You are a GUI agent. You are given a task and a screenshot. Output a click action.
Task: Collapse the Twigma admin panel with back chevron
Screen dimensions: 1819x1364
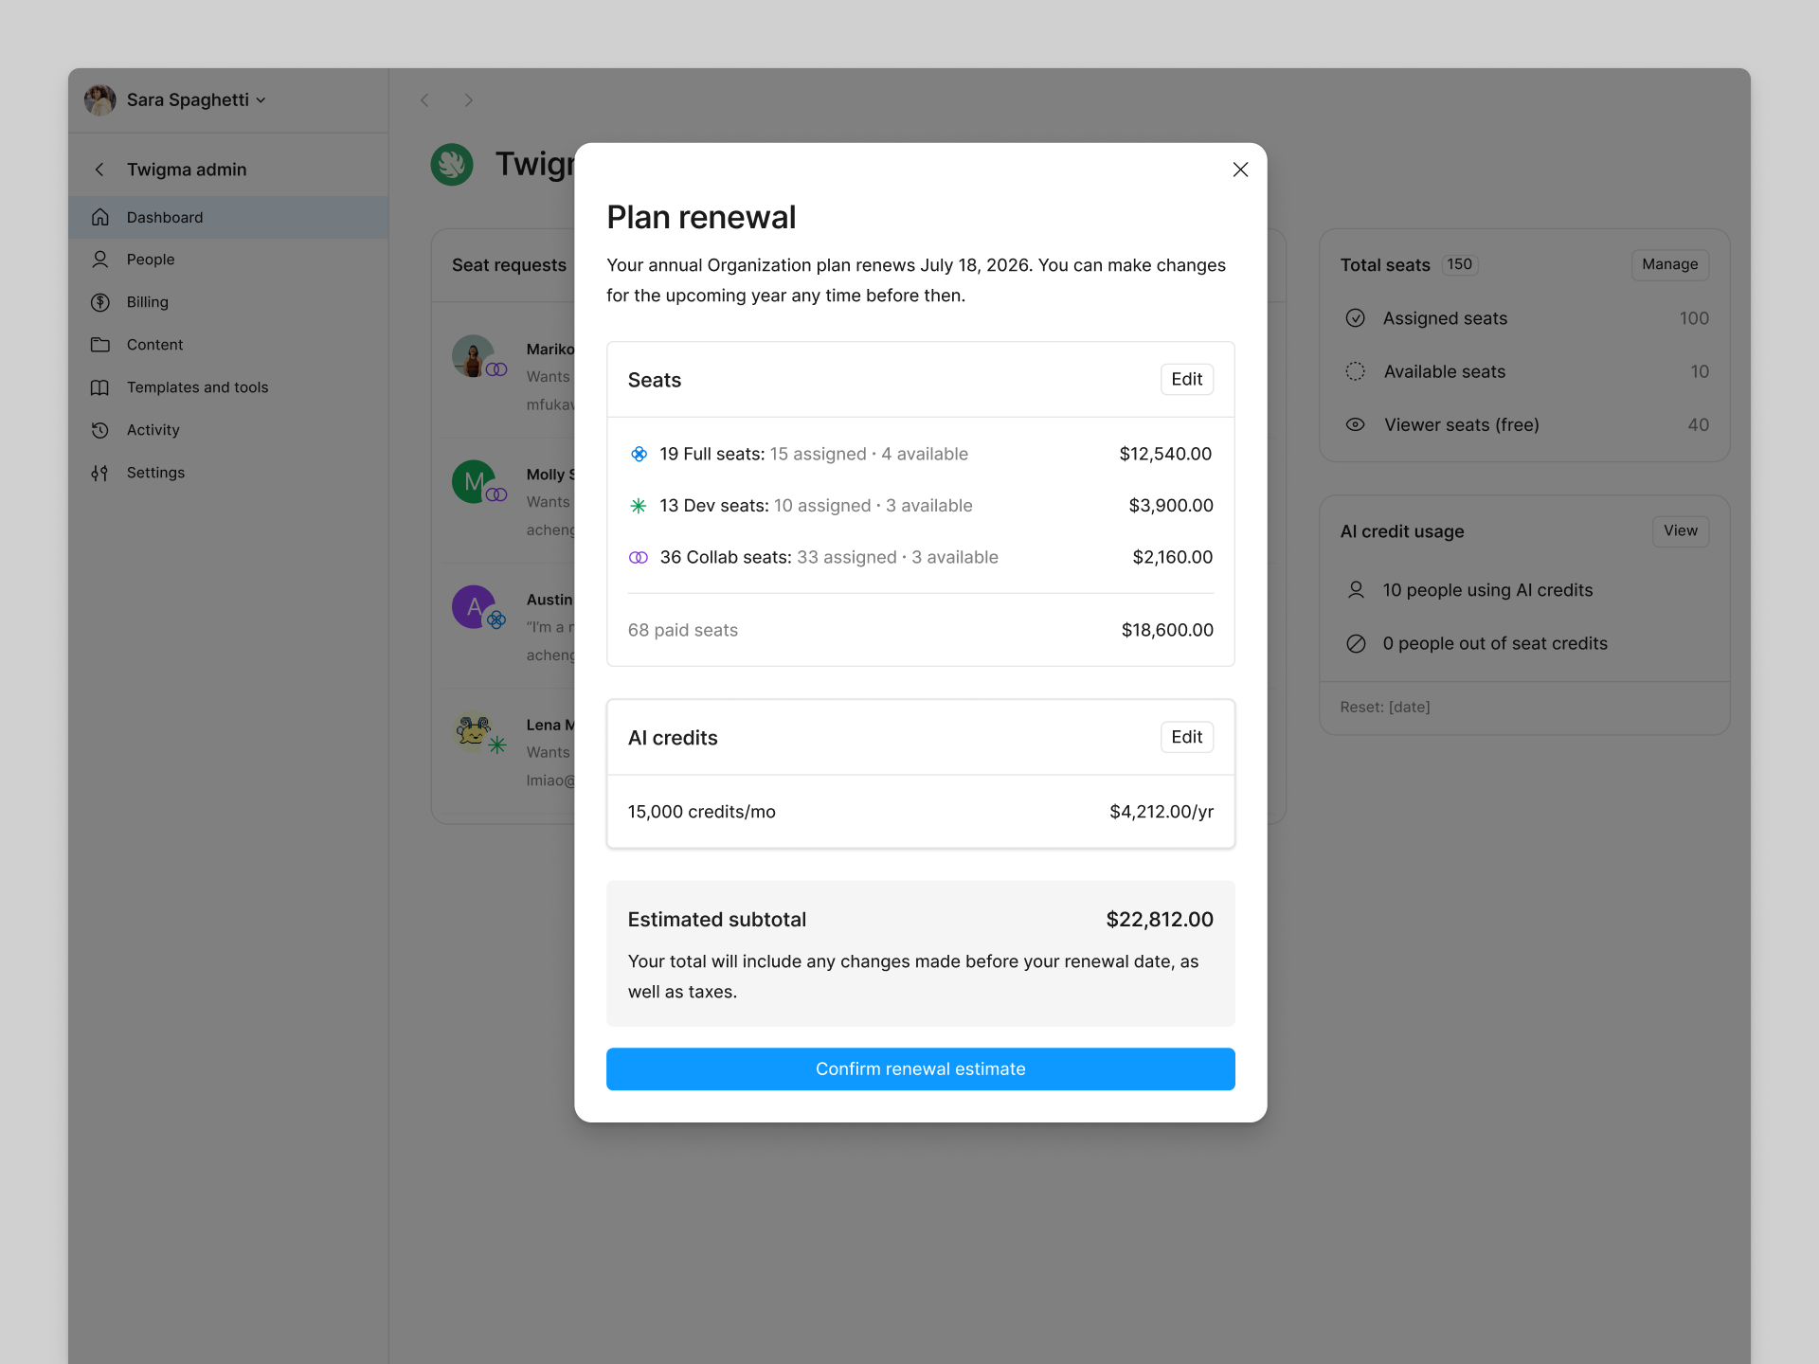(x=99, y=170)
